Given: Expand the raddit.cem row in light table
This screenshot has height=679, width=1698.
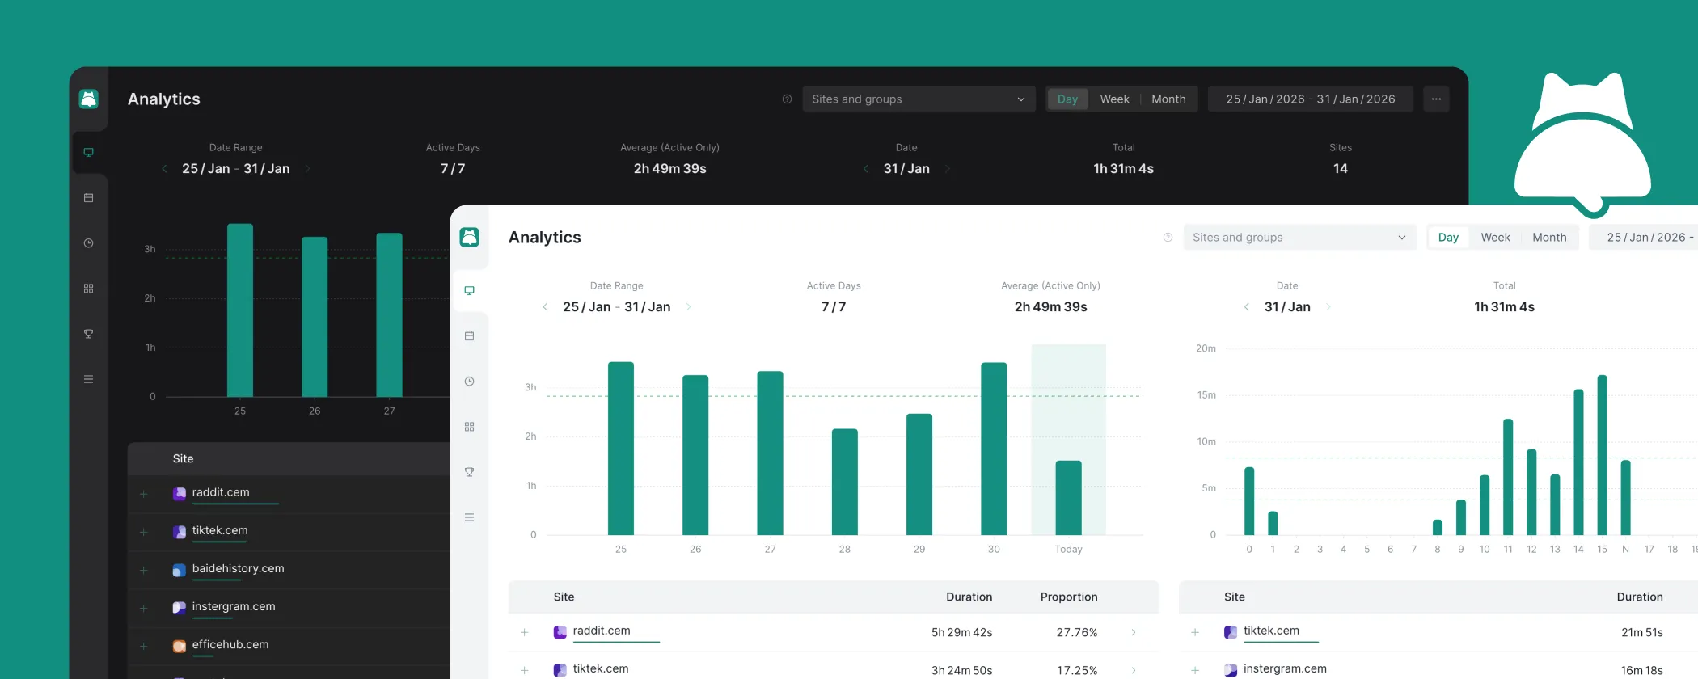Looking at the screenshot, I should pyautogui.click(x=525, y=632).
